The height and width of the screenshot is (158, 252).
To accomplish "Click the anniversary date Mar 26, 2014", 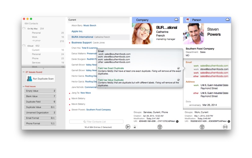I will pos(209,105).
